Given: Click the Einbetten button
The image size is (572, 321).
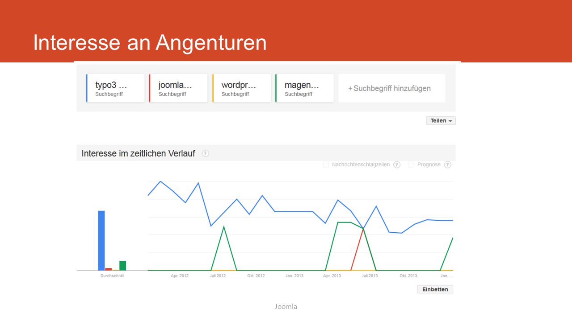Looking at the screenshot, I should 435,289.
